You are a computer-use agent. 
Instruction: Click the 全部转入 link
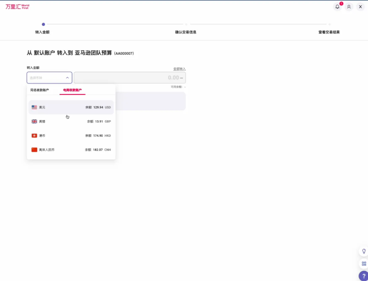tap(179, 69)
